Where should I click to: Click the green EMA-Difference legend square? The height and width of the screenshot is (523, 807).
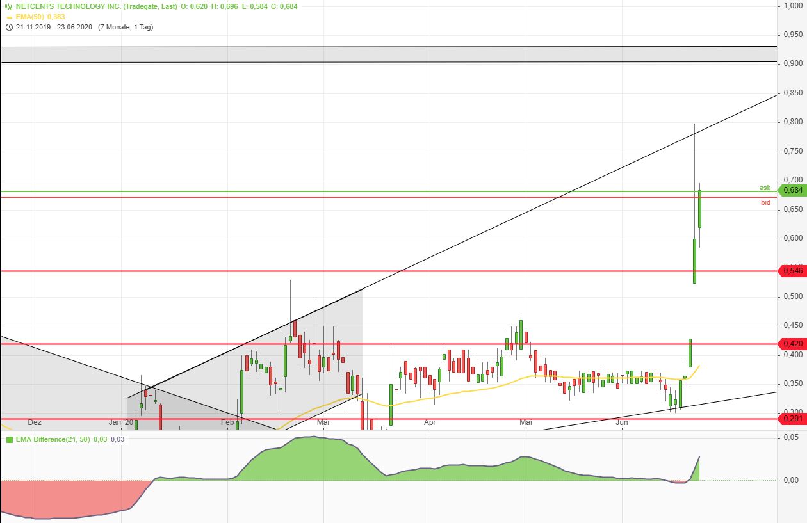tap(10, 440)
